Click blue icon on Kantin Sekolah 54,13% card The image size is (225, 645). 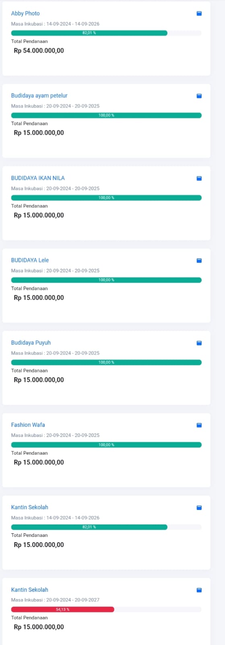[199, 590]
